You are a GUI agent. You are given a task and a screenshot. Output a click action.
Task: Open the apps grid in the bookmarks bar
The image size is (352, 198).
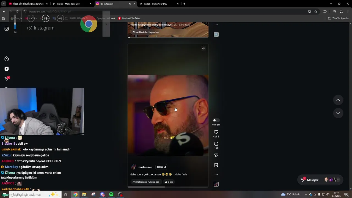click(x=4, y=18)
